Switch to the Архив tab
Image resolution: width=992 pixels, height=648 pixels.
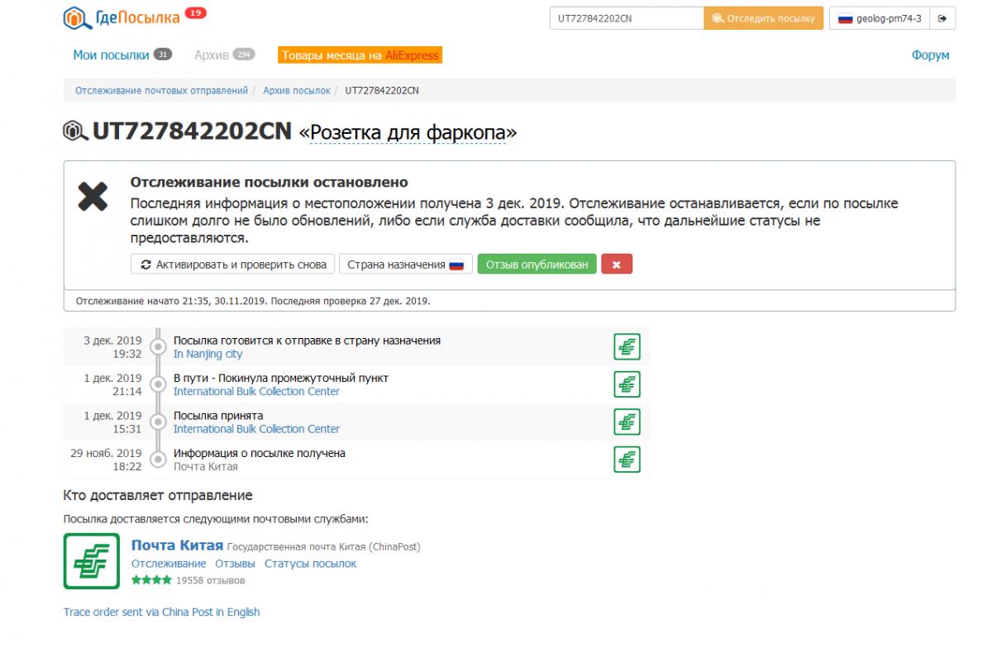(x=212, y=55)
